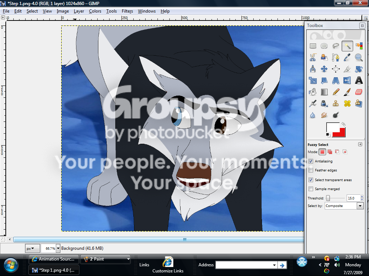
Task: Select the Heal tool
Action: tap(347, 103)
